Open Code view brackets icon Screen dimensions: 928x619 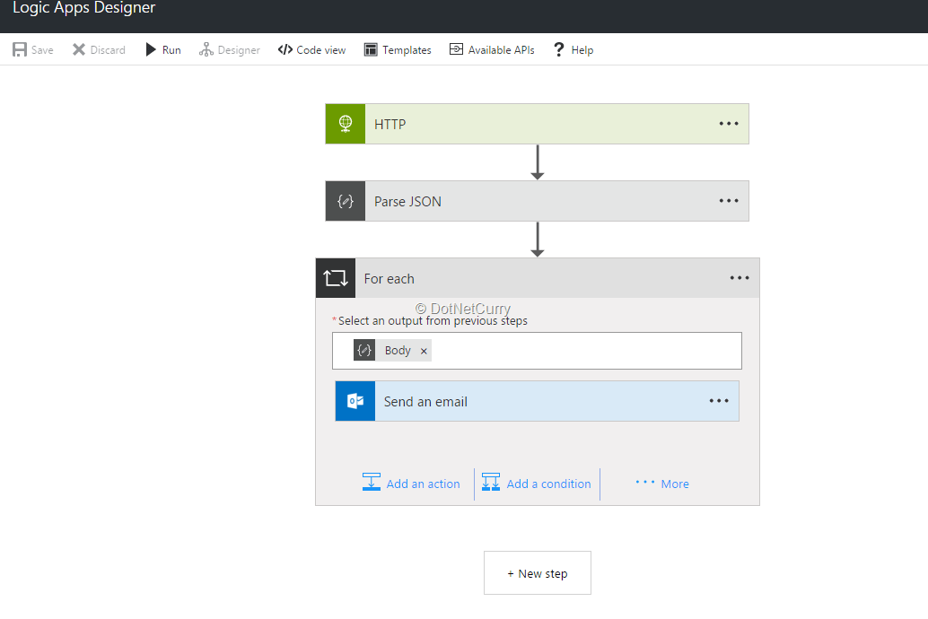coord(285,49)
